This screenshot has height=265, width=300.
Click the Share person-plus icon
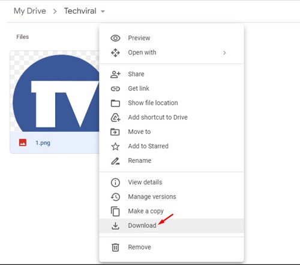tap(115, 74)
